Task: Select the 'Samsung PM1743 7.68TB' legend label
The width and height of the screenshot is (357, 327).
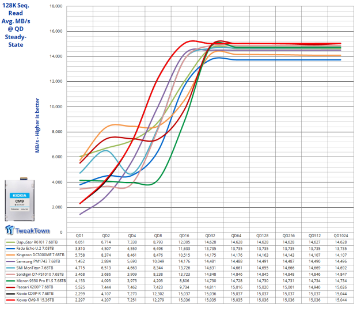Action: click(x=38, y=261)
